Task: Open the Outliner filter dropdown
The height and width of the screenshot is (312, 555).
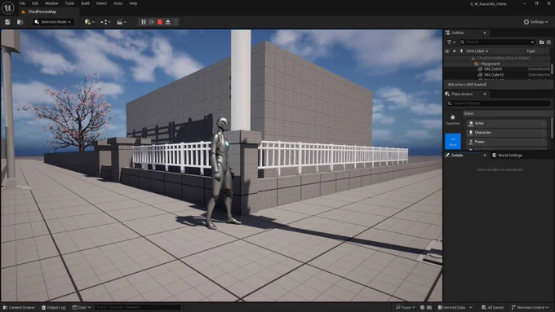Action: pos(451,42)
